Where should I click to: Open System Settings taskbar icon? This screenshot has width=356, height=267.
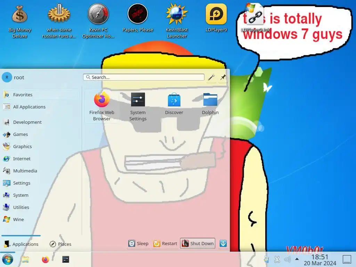tap(66, 259)
